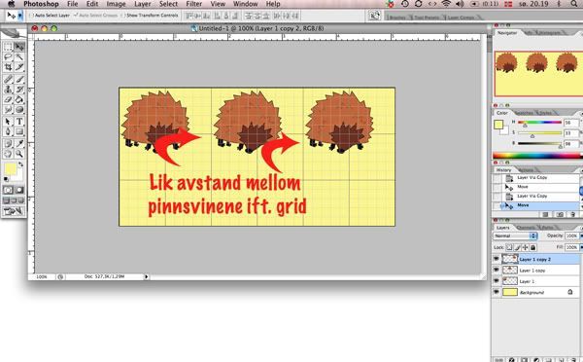583x362 pixels.
Task: Select the Type tool
Action: 19,122
